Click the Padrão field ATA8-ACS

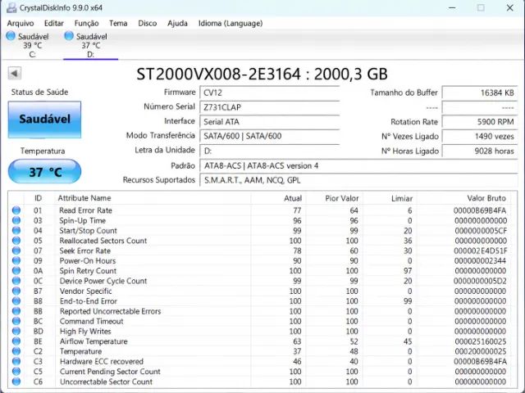(x=358, y=165)
